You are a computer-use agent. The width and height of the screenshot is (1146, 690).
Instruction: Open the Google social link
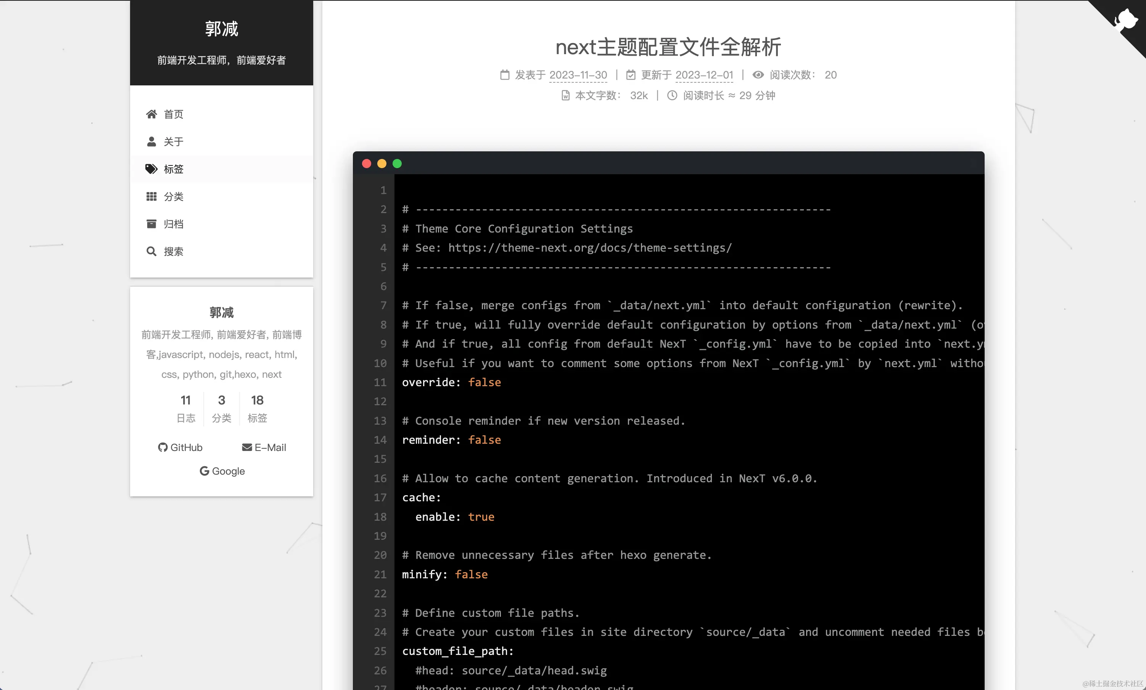pyautogui.click(x=222, y=471)
